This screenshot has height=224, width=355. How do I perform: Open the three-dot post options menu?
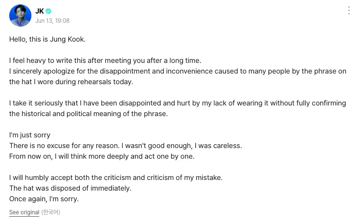tap(349, 11)
